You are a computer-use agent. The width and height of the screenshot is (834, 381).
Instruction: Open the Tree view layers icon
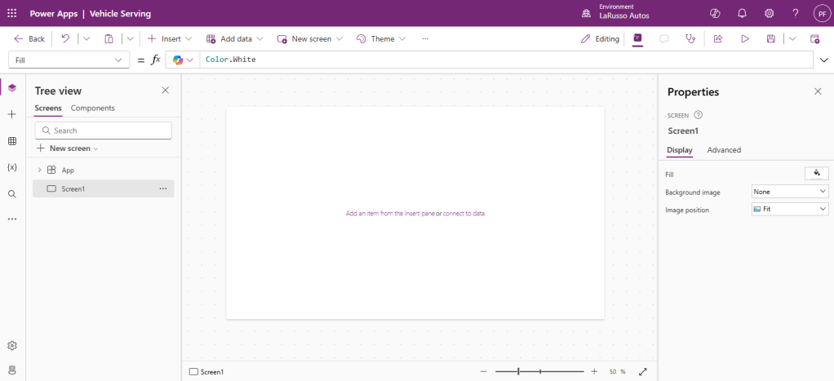11,88
